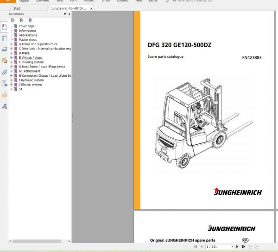Screen dimensions: 278x252
Task: Select E Wheels / Axles bookmark text
Action: [31, 57]
